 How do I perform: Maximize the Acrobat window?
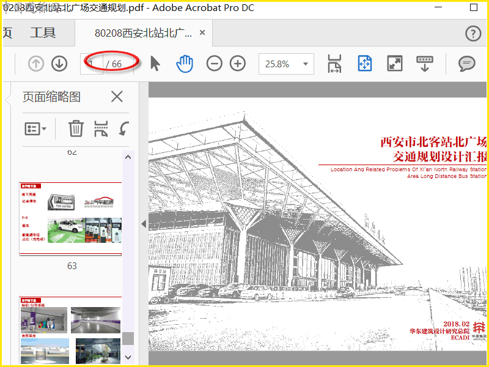click(473, 7)
